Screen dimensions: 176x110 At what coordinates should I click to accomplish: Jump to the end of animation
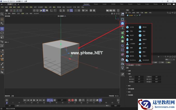click(x=44, y=100)
